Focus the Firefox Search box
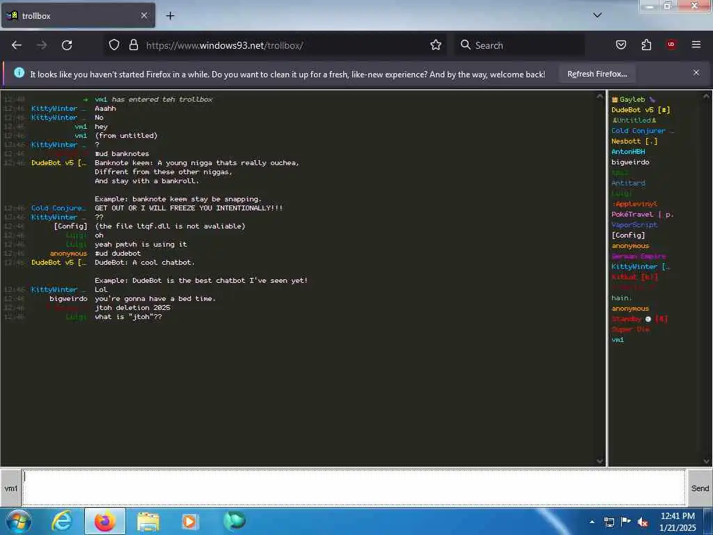The height and width of the screenshot is (535, 713). point(519,45)
